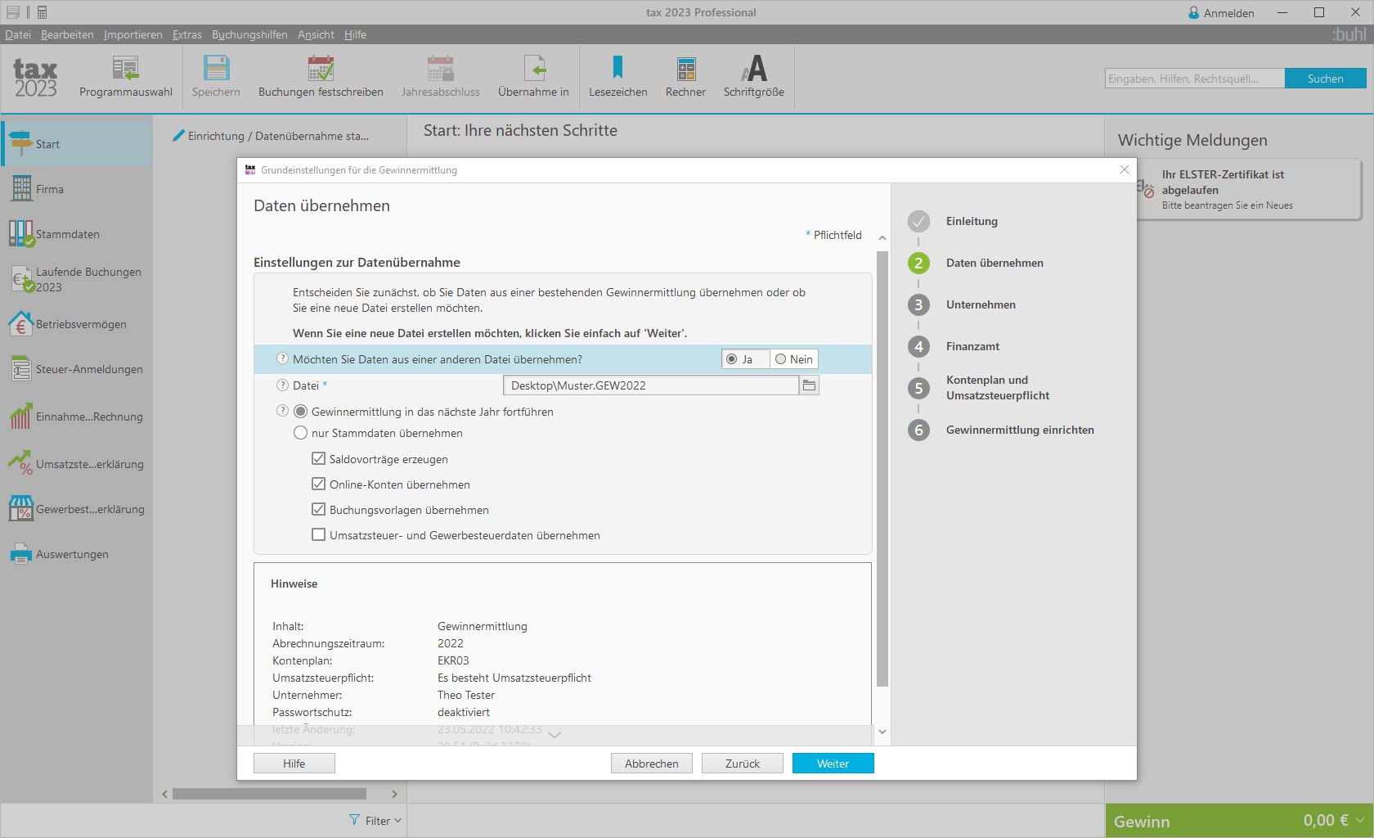The image size is (1374, 838).
Task: Select the Nein radio option
Action: coord(781,359)
